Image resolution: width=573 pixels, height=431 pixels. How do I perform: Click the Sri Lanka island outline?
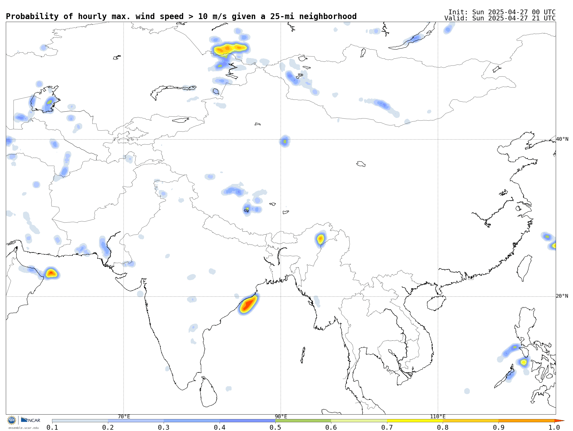209,392
